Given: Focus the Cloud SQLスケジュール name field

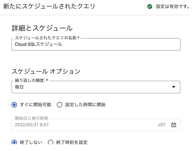Looking at the screenshot, I should [x=96, y=44].
